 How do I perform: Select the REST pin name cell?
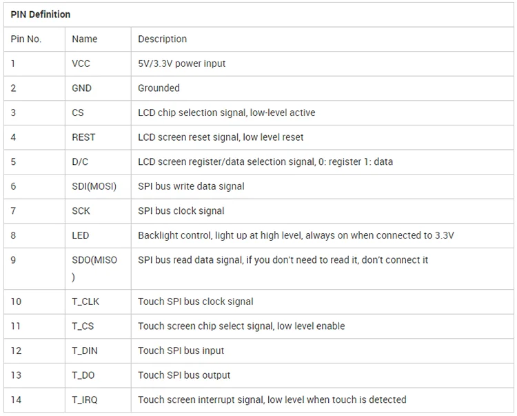tap(83, 137)
